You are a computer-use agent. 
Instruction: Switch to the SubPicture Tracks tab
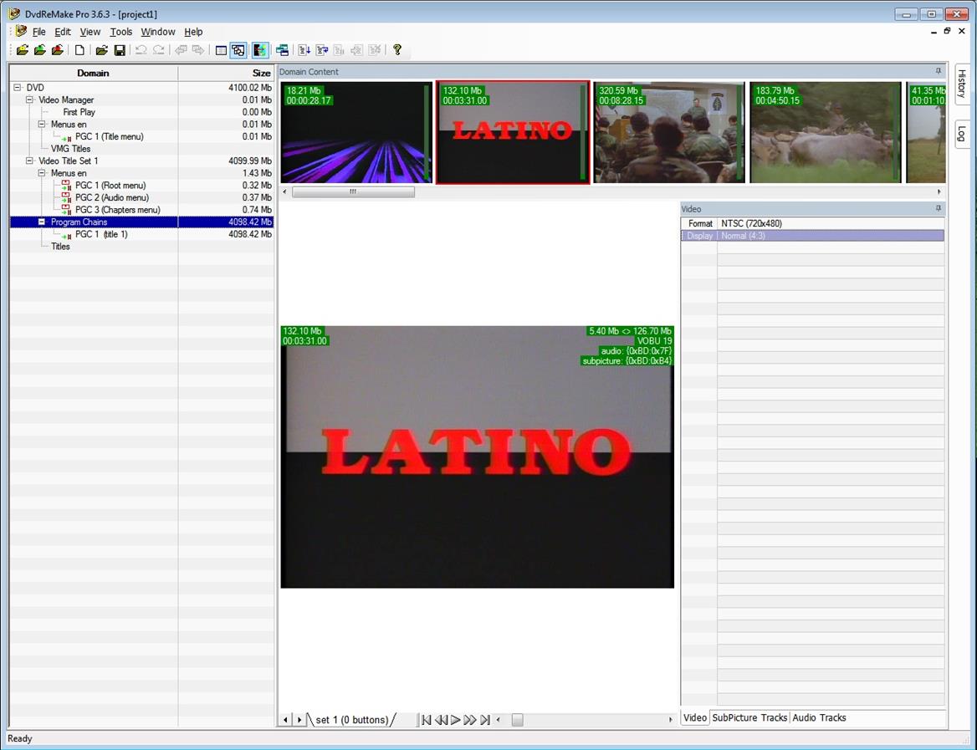point(749,717)
